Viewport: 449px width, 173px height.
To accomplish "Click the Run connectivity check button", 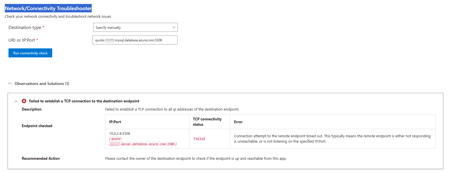I will click(x=30, y=53).
